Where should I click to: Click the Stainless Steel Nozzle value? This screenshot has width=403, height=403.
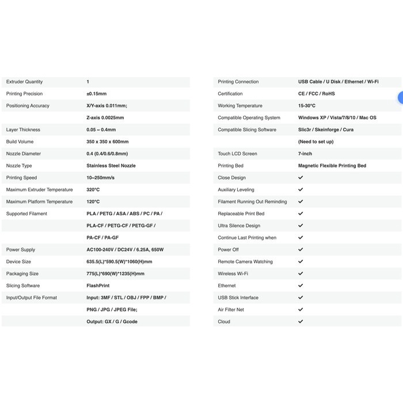[111, 166]
